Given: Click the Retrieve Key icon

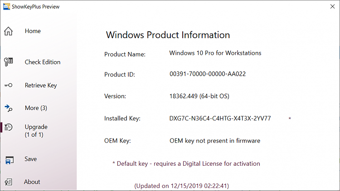Looking at the screenshot, I should pyautogui.click(x=8, y=86).
